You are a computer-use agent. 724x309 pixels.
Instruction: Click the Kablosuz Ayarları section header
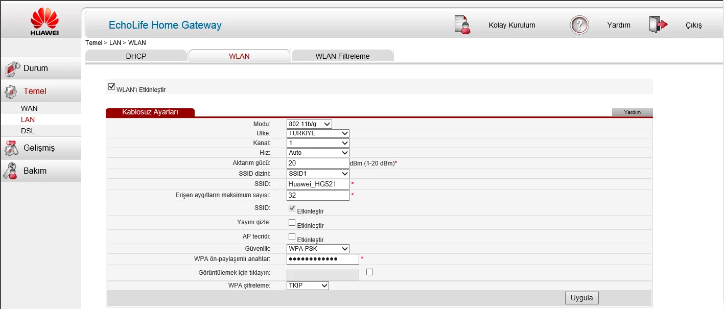tap(150, 112)
